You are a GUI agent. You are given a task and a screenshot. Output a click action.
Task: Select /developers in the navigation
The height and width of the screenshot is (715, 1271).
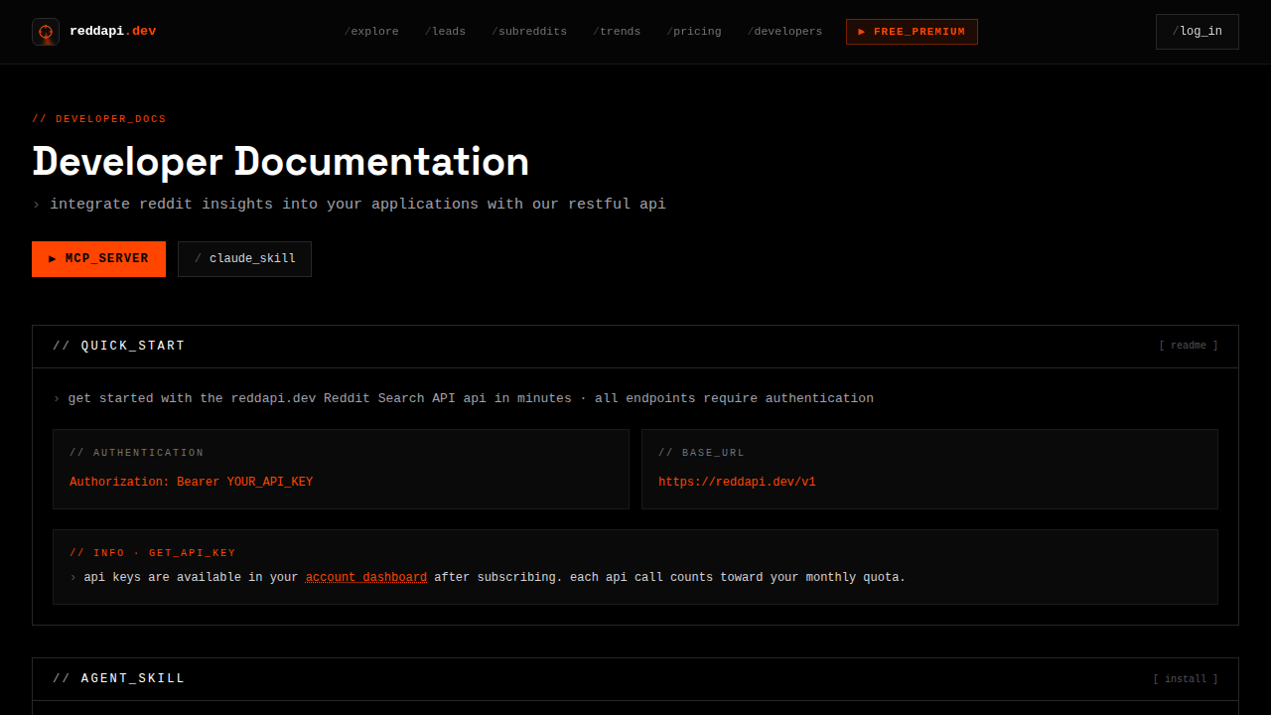(784, 32)
